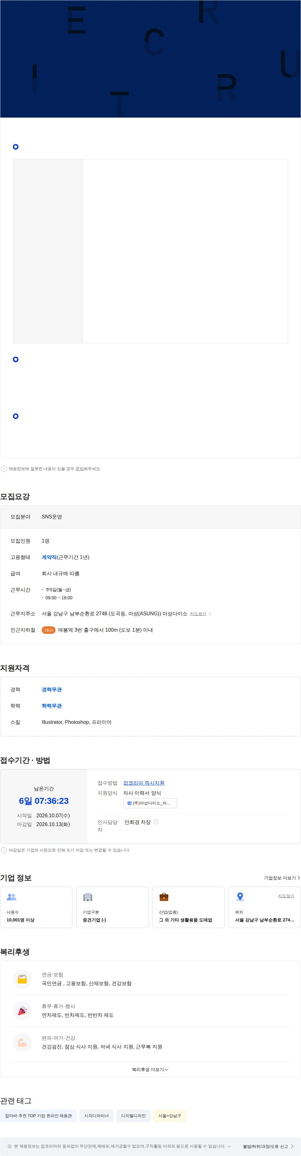This screenshot has width=301, height=1156.
Task: Click the 09:00 ~ 18:00 working hours
Action: pyautogui.click(x=59, y=598)
